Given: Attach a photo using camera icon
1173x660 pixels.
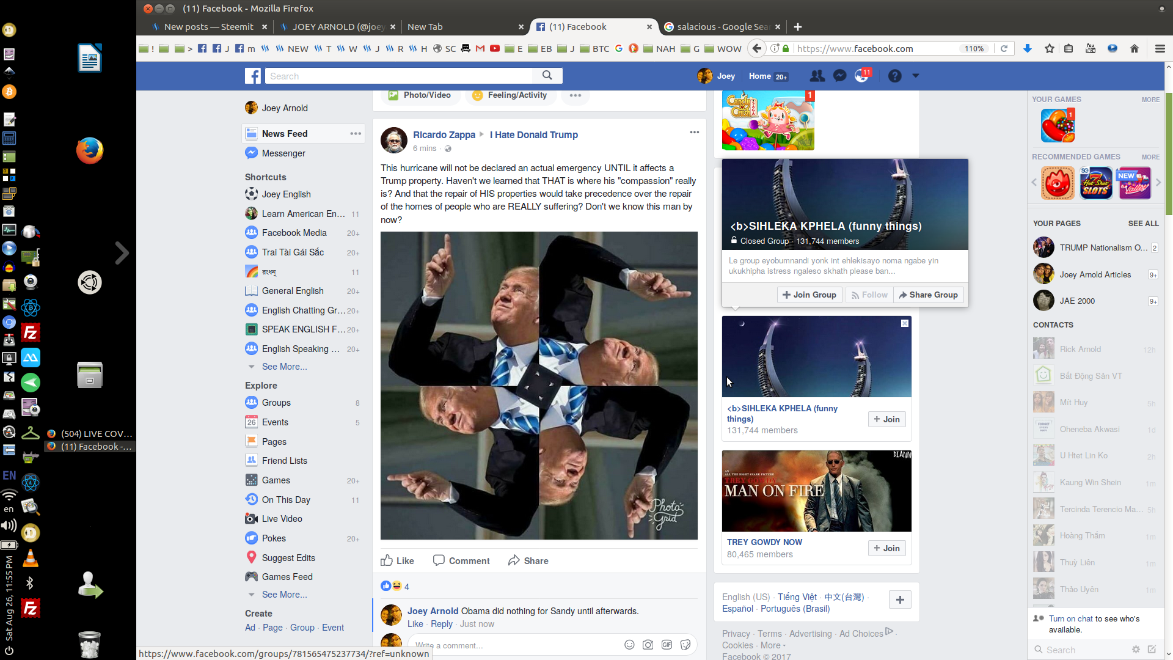Looking at the screenshot, I should coord(648,645).
